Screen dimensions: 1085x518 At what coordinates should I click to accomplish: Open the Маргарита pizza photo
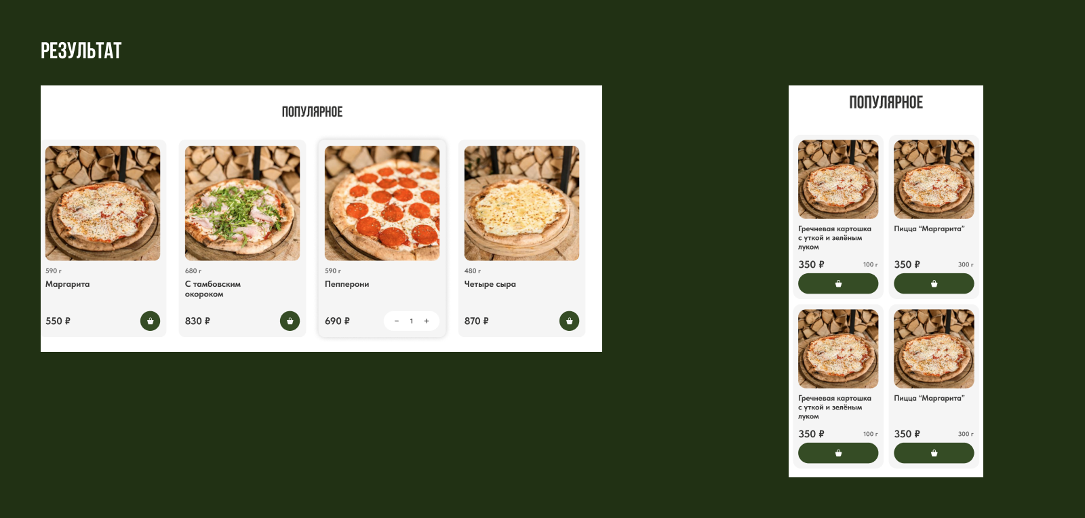click(x=102, y=203)
